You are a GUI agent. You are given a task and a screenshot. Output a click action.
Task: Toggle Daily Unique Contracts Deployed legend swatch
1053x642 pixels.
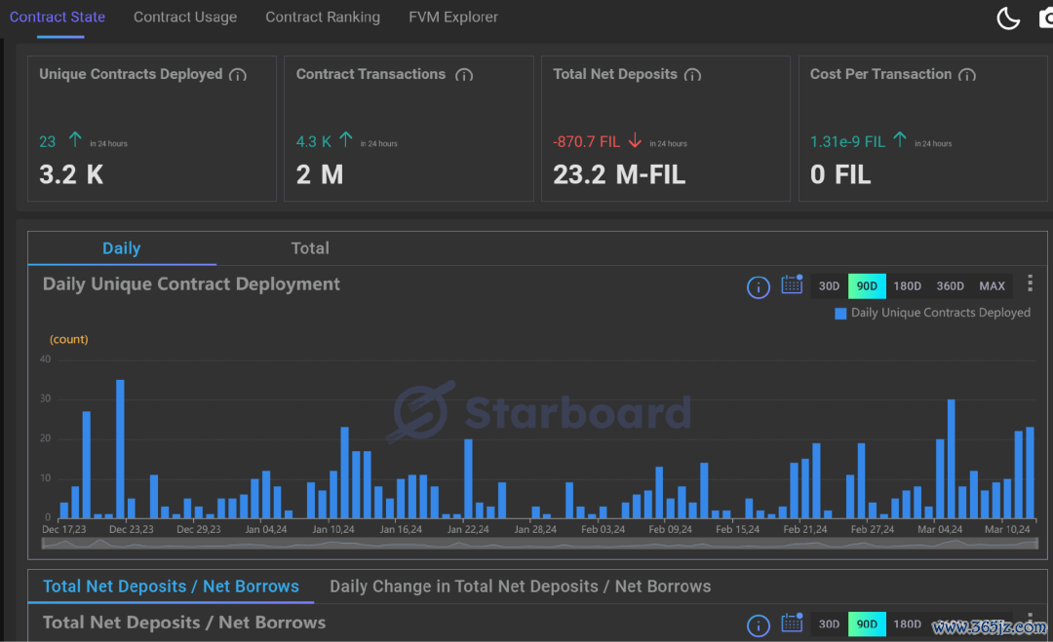(x=840, y=313)
